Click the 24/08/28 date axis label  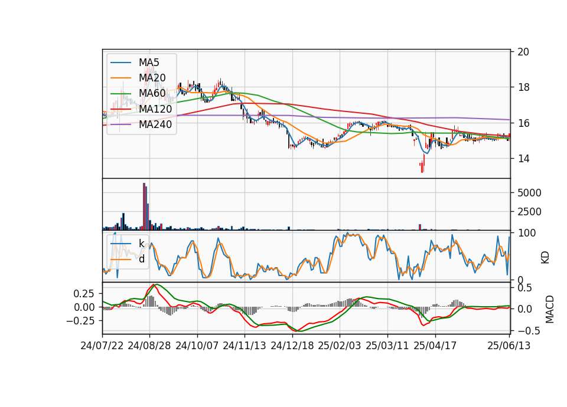coord(149,346)
